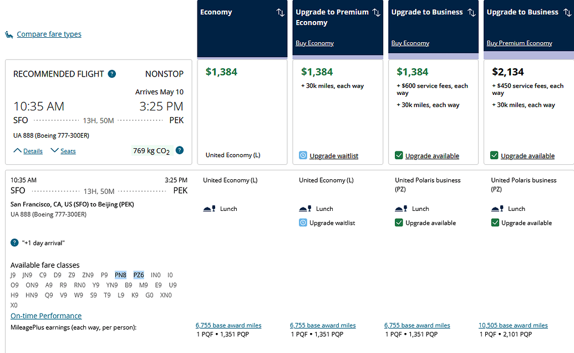Viewport: 574px width, 353px height.
Task: Click details green check in first Polaris column
Action: coord(399,222)
